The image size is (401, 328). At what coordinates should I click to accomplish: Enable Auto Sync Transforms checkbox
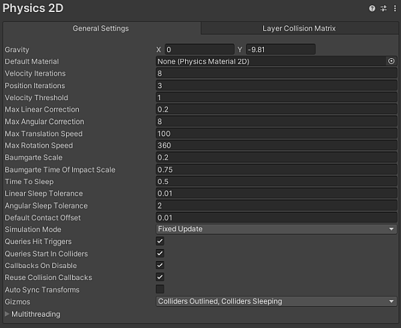click(x=160, y=289)
